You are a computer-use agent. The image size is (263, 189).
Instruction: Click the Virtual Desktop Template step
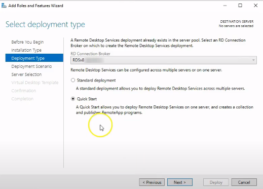pos(35,83)
